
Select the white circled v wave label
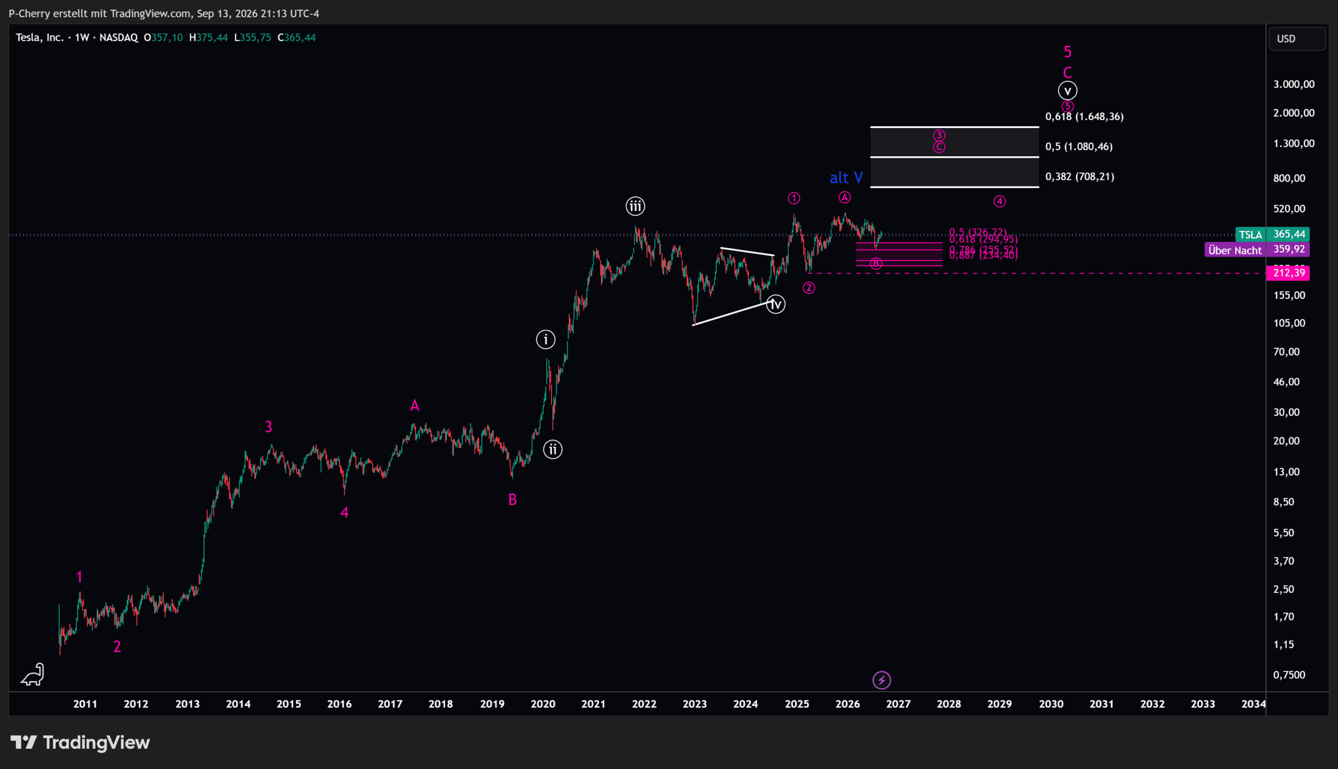click(1068, 91)
